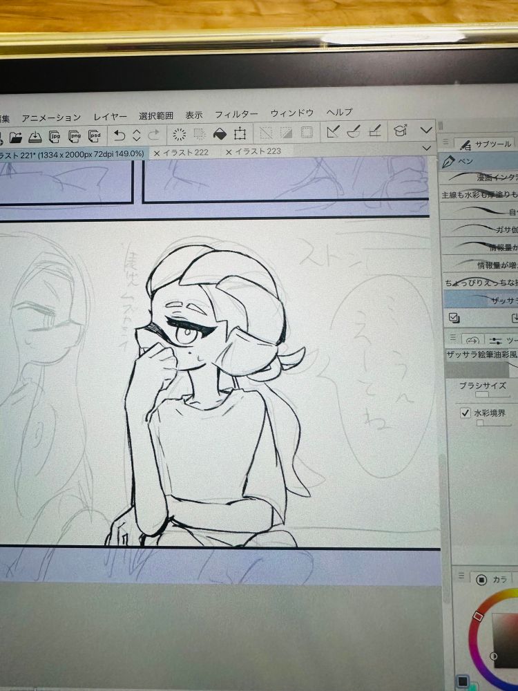This screenshot has height=691, width=518.
Task: Click the Clear (dotted circle) icon
Action: [180, 135]
